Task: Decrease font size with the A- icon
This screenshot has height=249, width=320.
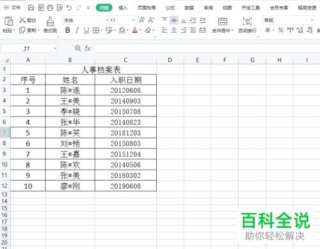Action: [151, 20]
